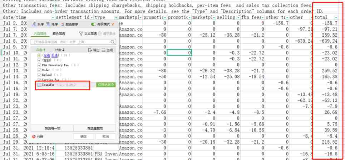345x160 pixels.
Task: Uncheck the FBA Inventory Fee checkbox
Action: pyautogui.click(x=39, y=65)
